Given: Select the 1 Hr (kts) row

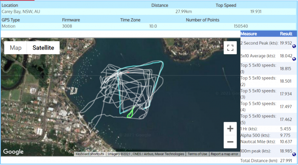Looking at the screenshot, I should click(x=268, y=129).
